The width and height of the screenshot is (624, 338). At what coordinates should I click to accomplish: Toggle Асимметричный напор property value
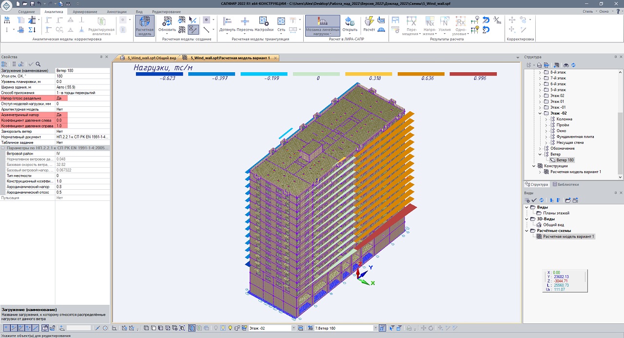tap(82, 115)
